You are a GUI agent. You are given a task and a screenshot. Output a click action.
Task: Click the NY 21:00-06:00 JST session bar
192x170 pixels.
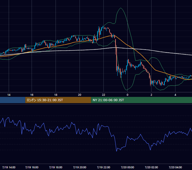pyautogui.click(x=141, y=100)
